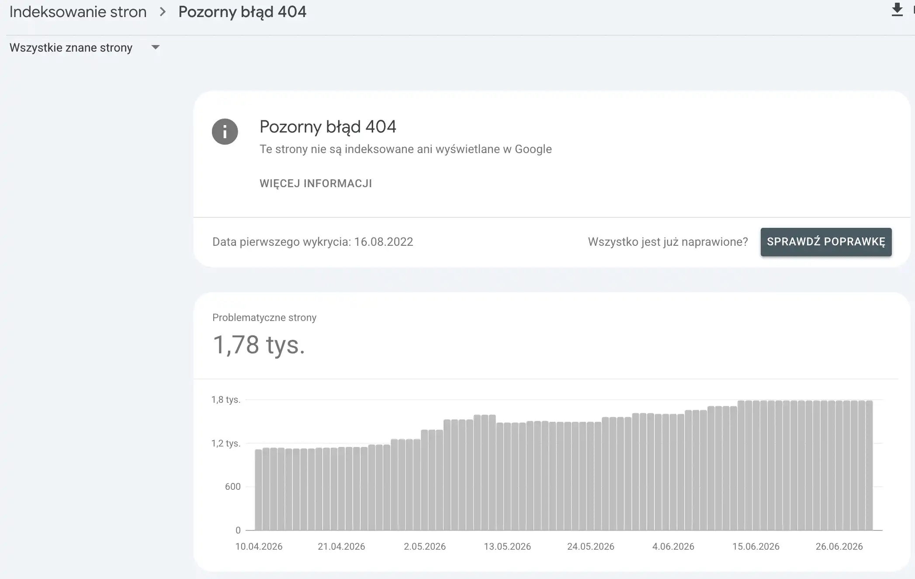The image size is (915, 579).
Task: Open the Wszystkie znane strony dropdown
Action: pyautogui.click(x=85, y=47)
